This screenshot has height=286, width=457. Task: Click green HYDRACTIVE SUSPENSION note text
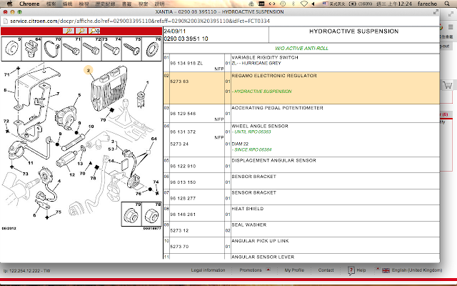pyautogui.click(x=263, y=92)
